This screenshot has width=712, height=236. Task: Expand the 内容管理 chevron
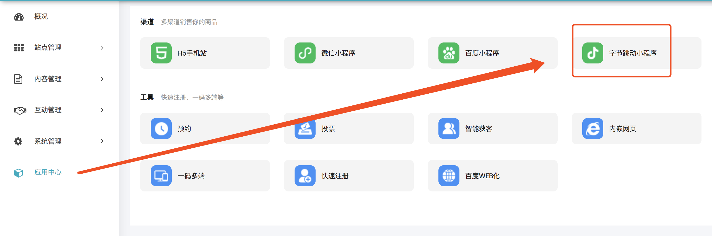click(102, 79)
